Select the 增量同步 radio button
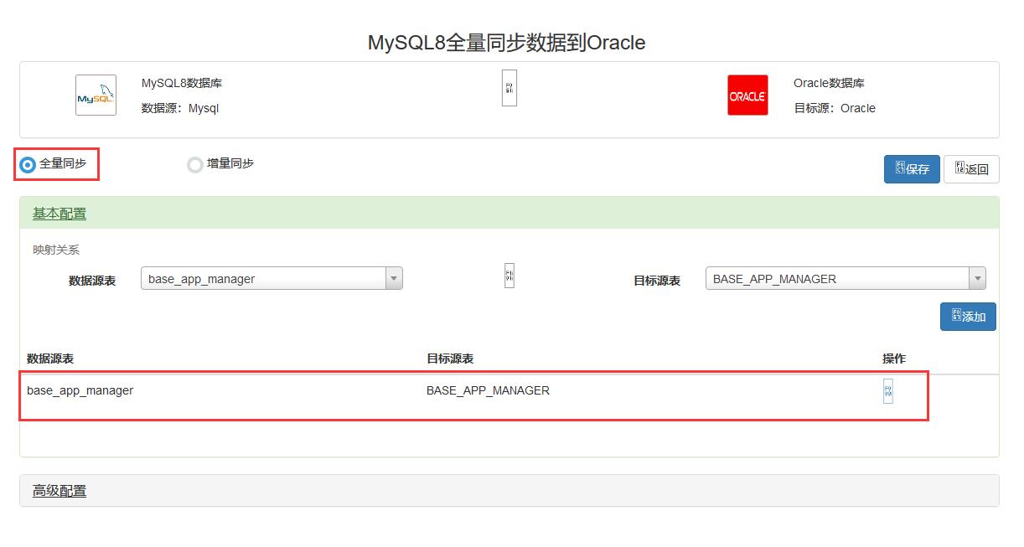Screen dimensions: 1024x547 click(x=195, y=165)
